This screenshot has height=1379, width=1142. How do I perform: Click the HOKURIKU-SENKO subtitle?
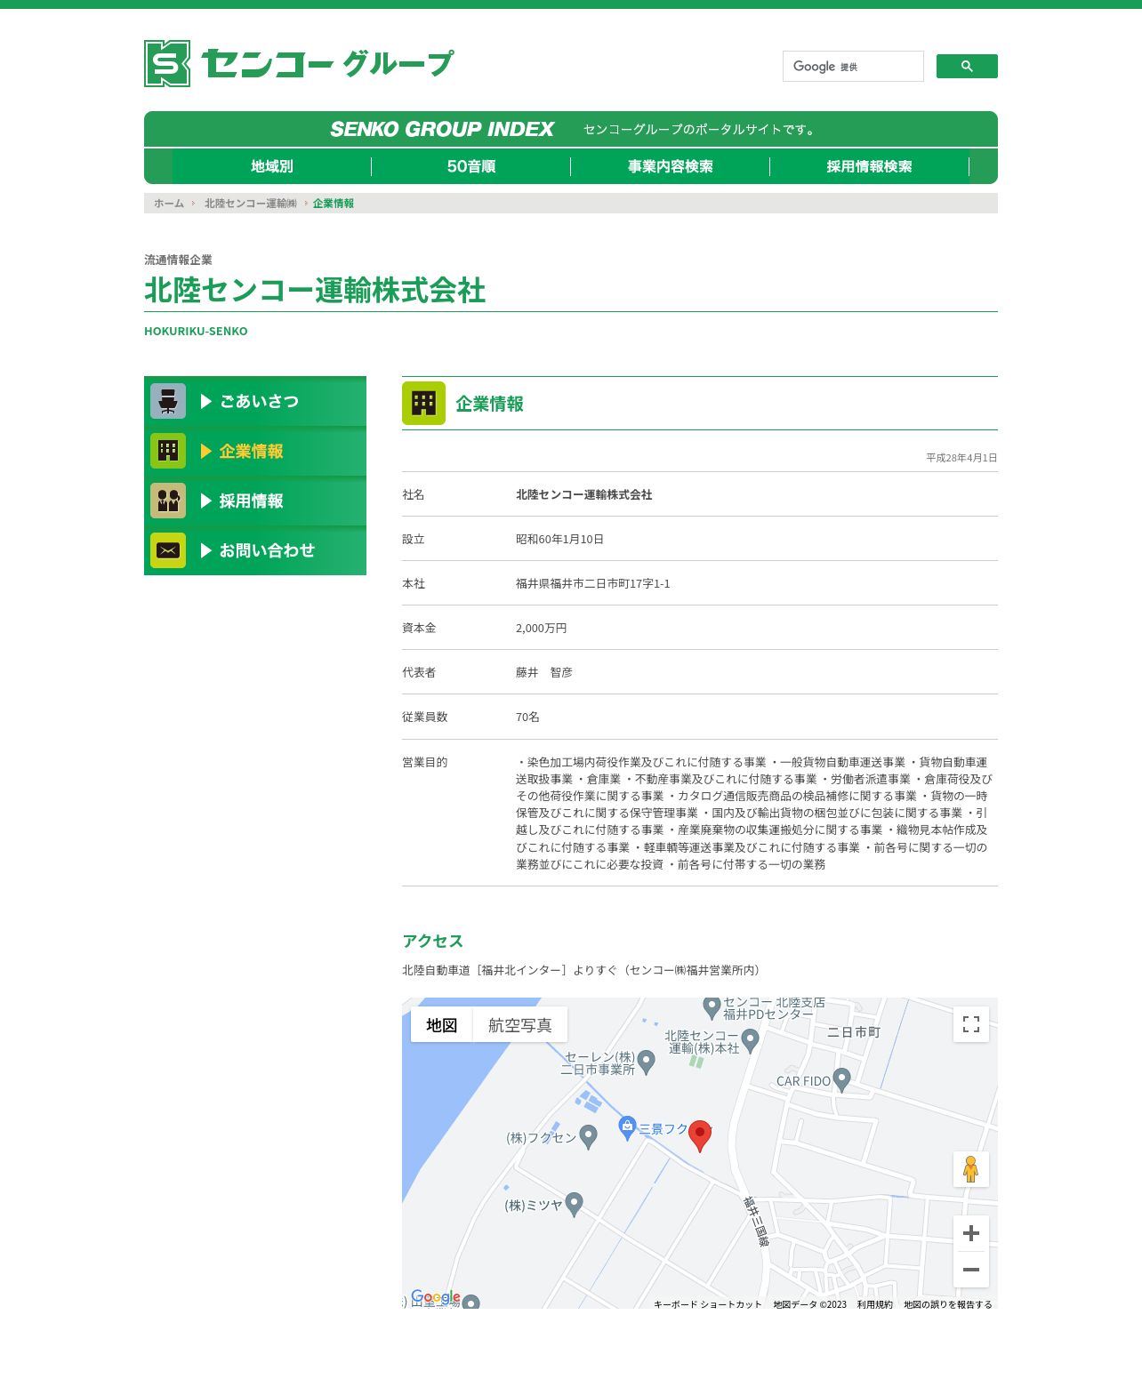(x=196, y=331)
